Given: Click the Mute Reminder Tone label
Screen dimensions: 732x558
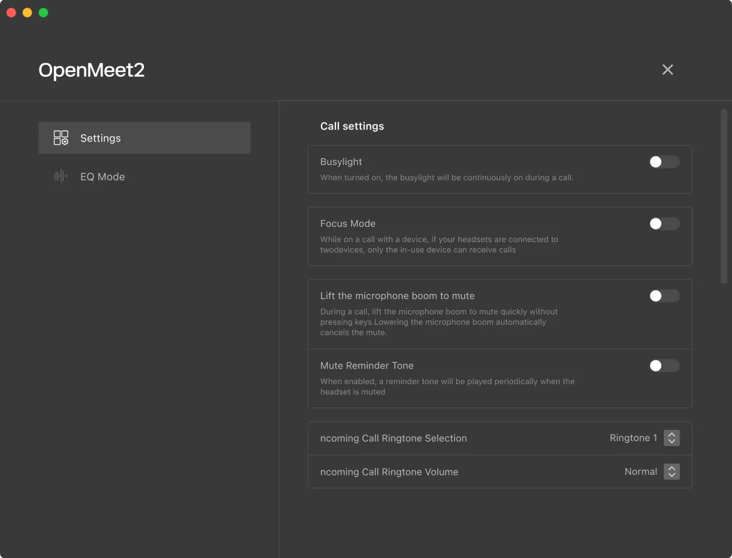Looking at the screenshot, I should pyautogui.click(x=367, y=365).
